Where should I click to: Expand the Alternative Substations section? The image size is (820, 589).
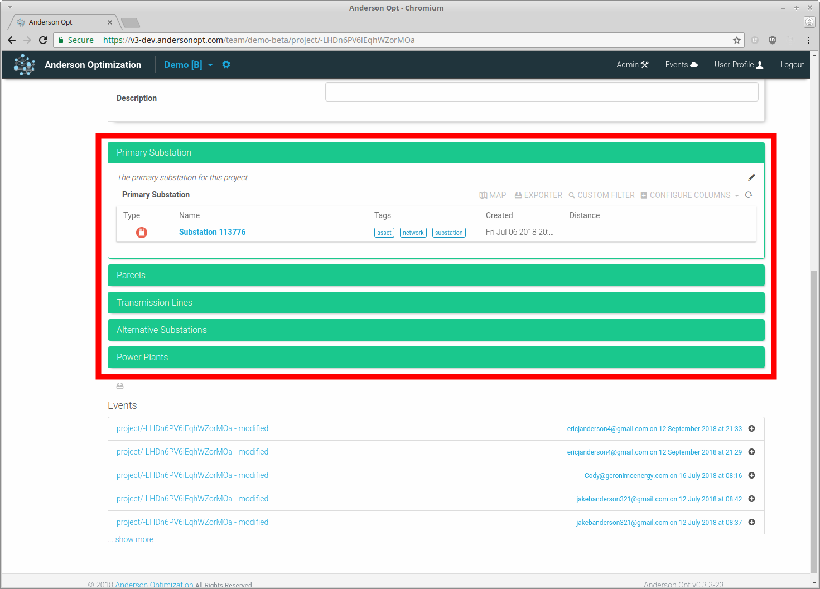pyautogui.click(x=436, y=330)
